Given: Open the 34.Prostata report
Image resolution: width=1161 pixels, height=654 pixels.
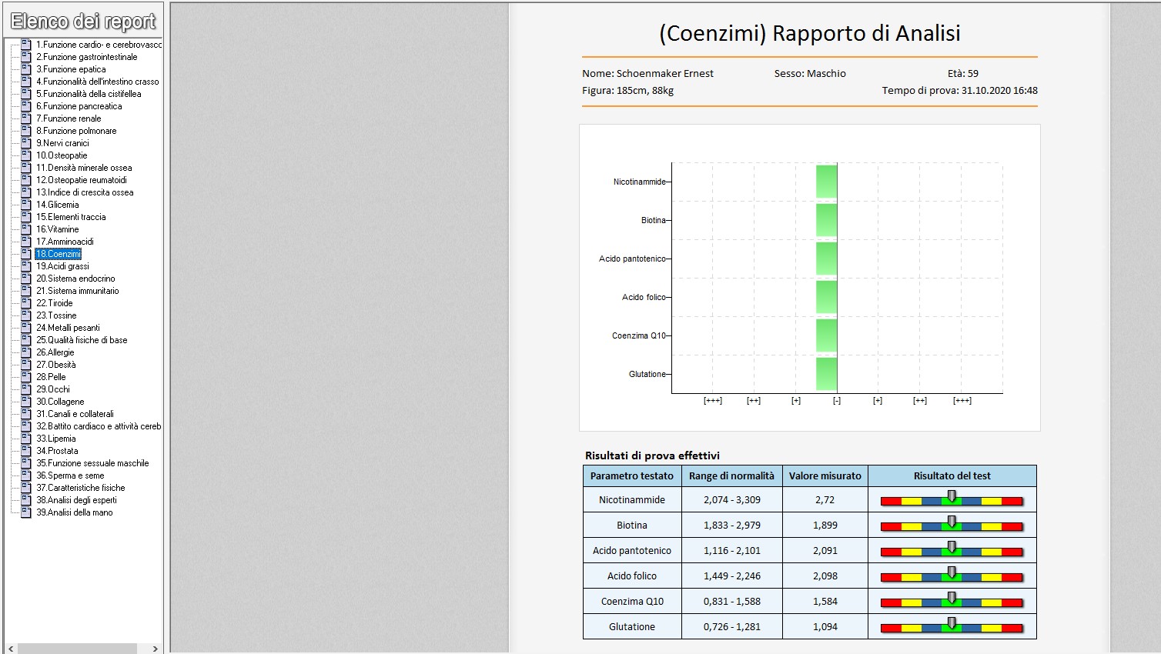Looking at the screenshot, I should click(57, 451).
